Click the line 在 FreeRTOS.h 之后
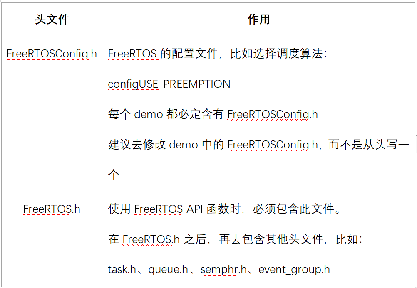The width and height of the screenshot is (417, 288). point(235,239)
